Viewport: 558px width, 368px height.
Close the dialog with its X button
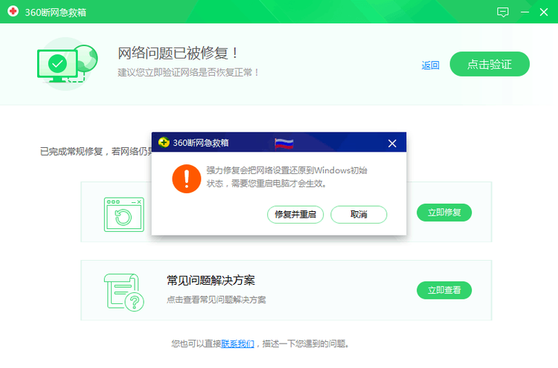(392, 143)
